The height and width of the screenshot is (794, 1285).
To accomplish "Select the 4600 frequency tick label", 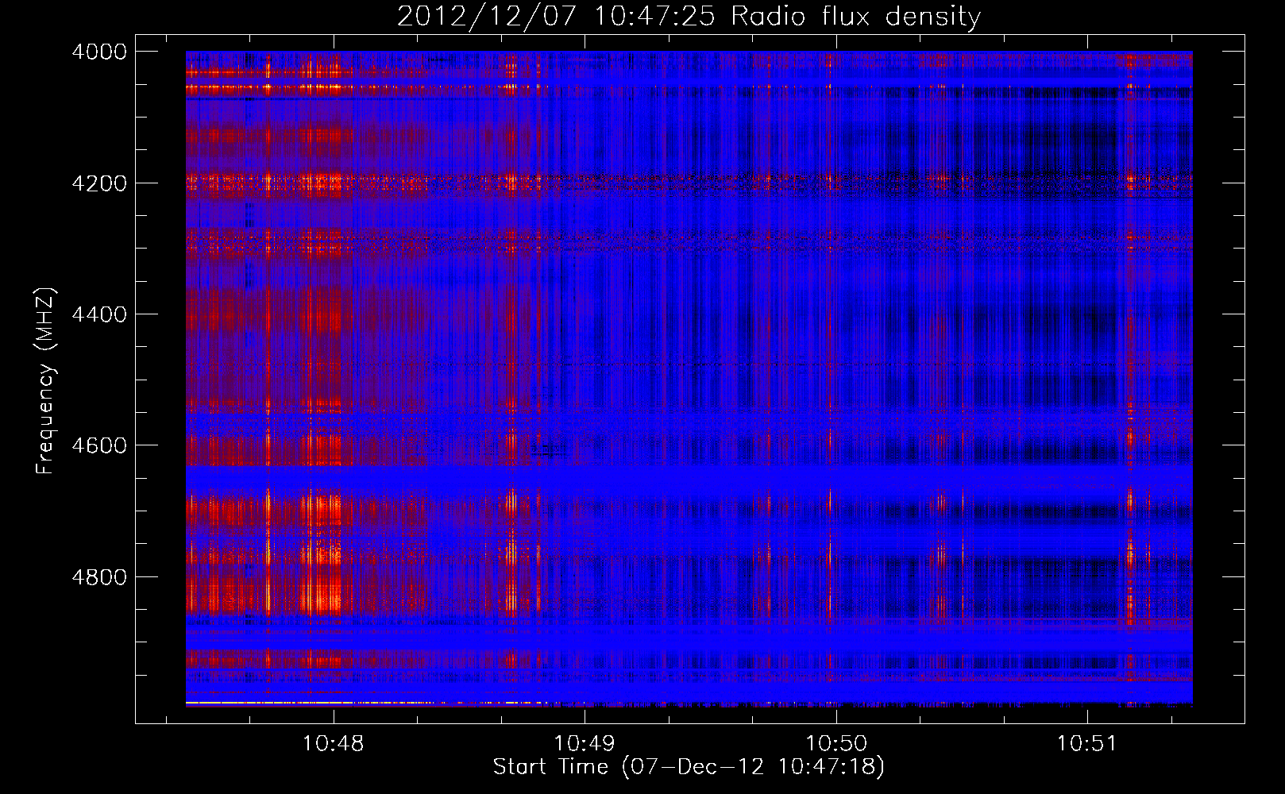I will point(99,445).
